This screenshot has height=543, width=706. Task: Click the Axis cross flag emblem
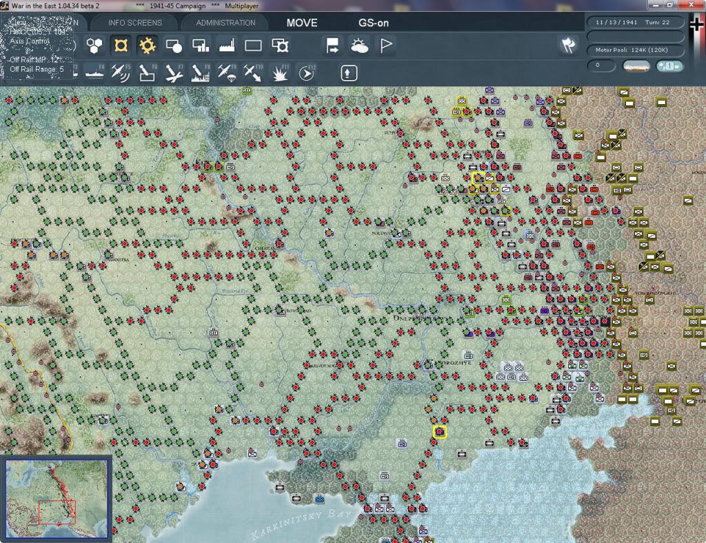(697, 25)
